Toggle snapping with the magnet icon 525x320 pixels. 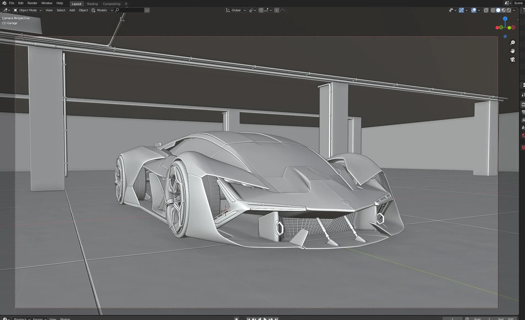coord(260,10)
